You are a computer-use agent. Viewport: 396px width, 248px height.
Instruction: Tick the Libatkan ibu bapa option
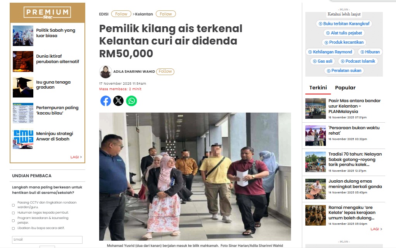click(x=14, y=228)
